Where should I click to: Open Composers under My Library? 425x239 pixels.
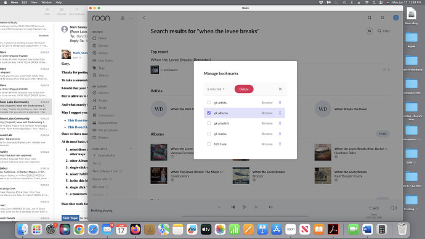pos(103,115)
